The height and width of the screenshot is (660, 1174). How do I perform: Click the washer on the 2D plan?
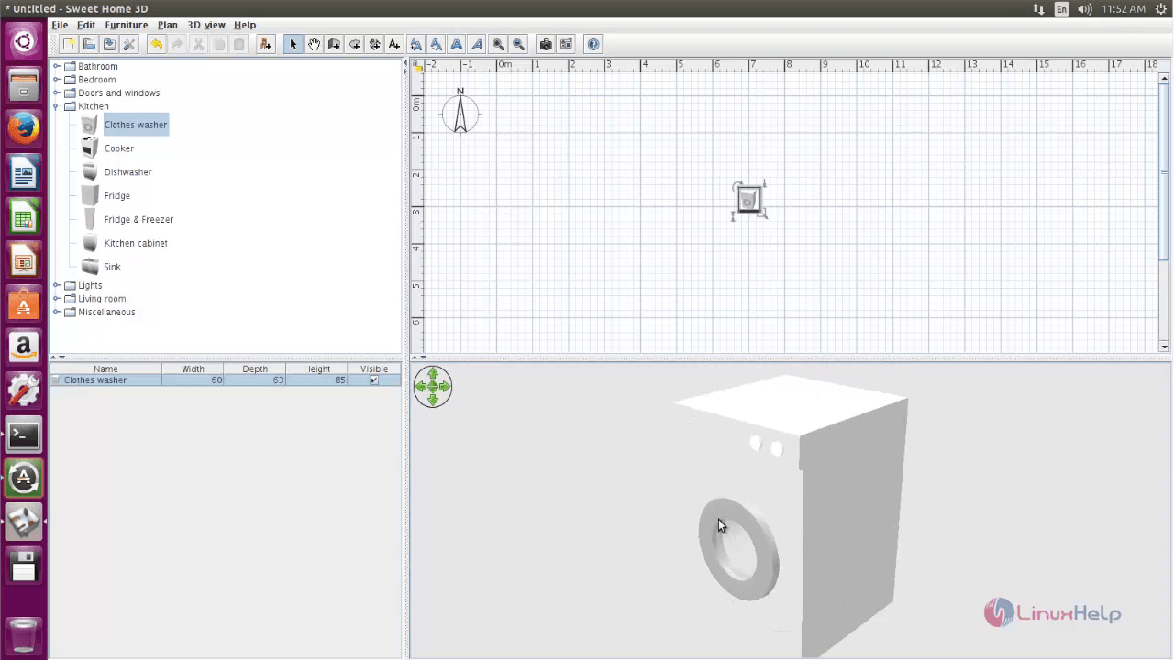[x=748, y=200]
